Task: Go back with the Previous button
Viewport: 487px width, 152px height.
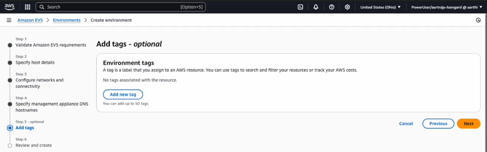Action: (x=438, y=123)
